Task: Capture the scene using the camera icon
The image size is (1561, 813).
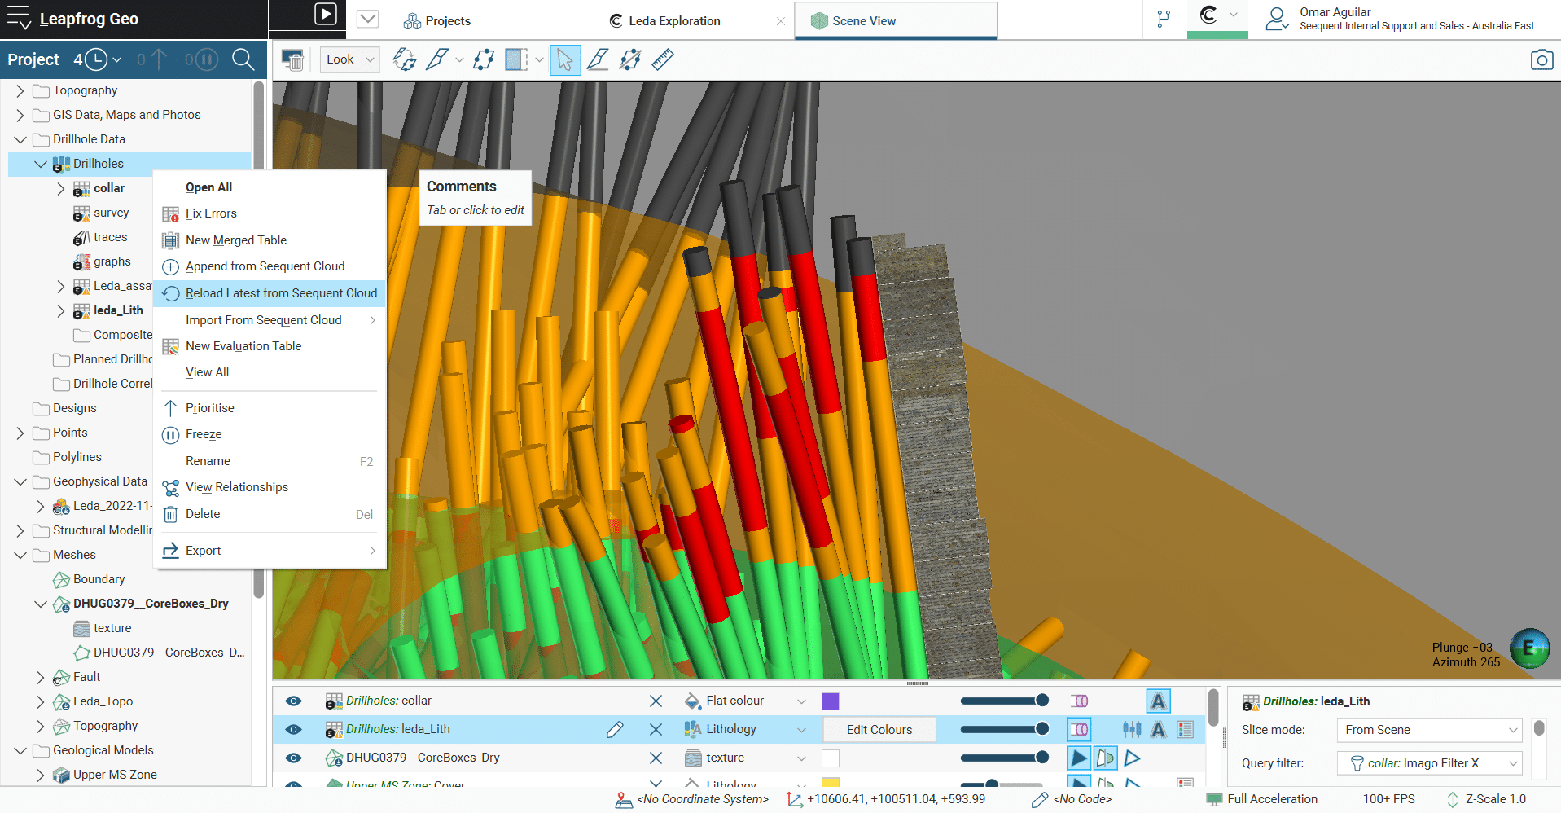Action: pos(1541,59)
